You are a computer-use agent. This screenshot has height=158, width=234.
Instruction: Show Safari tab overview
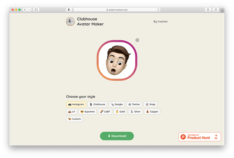click(215, 10)
